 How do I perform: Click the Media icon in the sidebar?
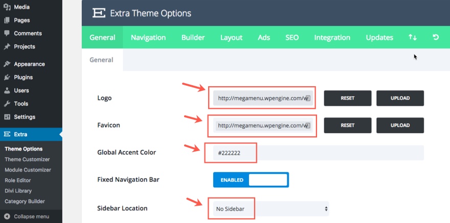7,7
